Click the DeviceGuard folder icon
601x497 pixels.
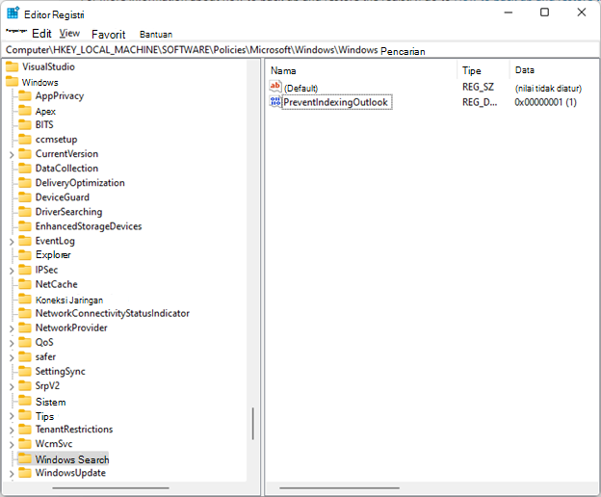click(x=25, y=196)
